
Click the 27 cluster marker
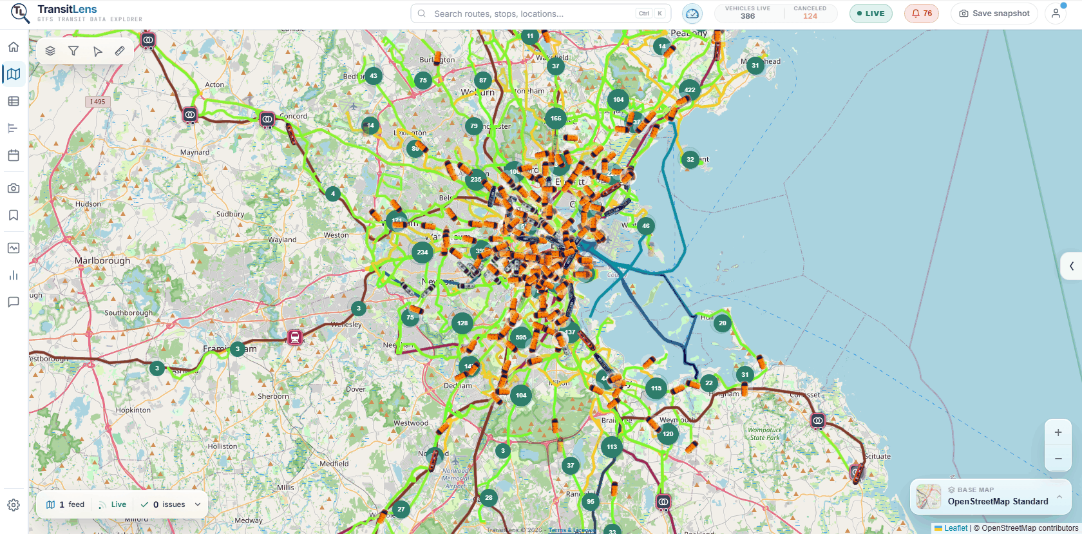pos(401,509)
